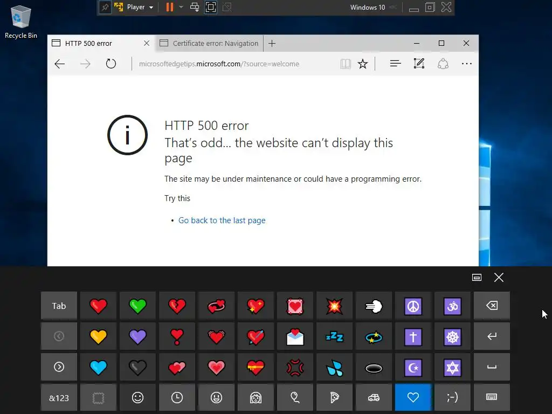The height and width of the screenshot is (414, 552).
Task: Insert the black hole emoji
Action: coord(374,367)
